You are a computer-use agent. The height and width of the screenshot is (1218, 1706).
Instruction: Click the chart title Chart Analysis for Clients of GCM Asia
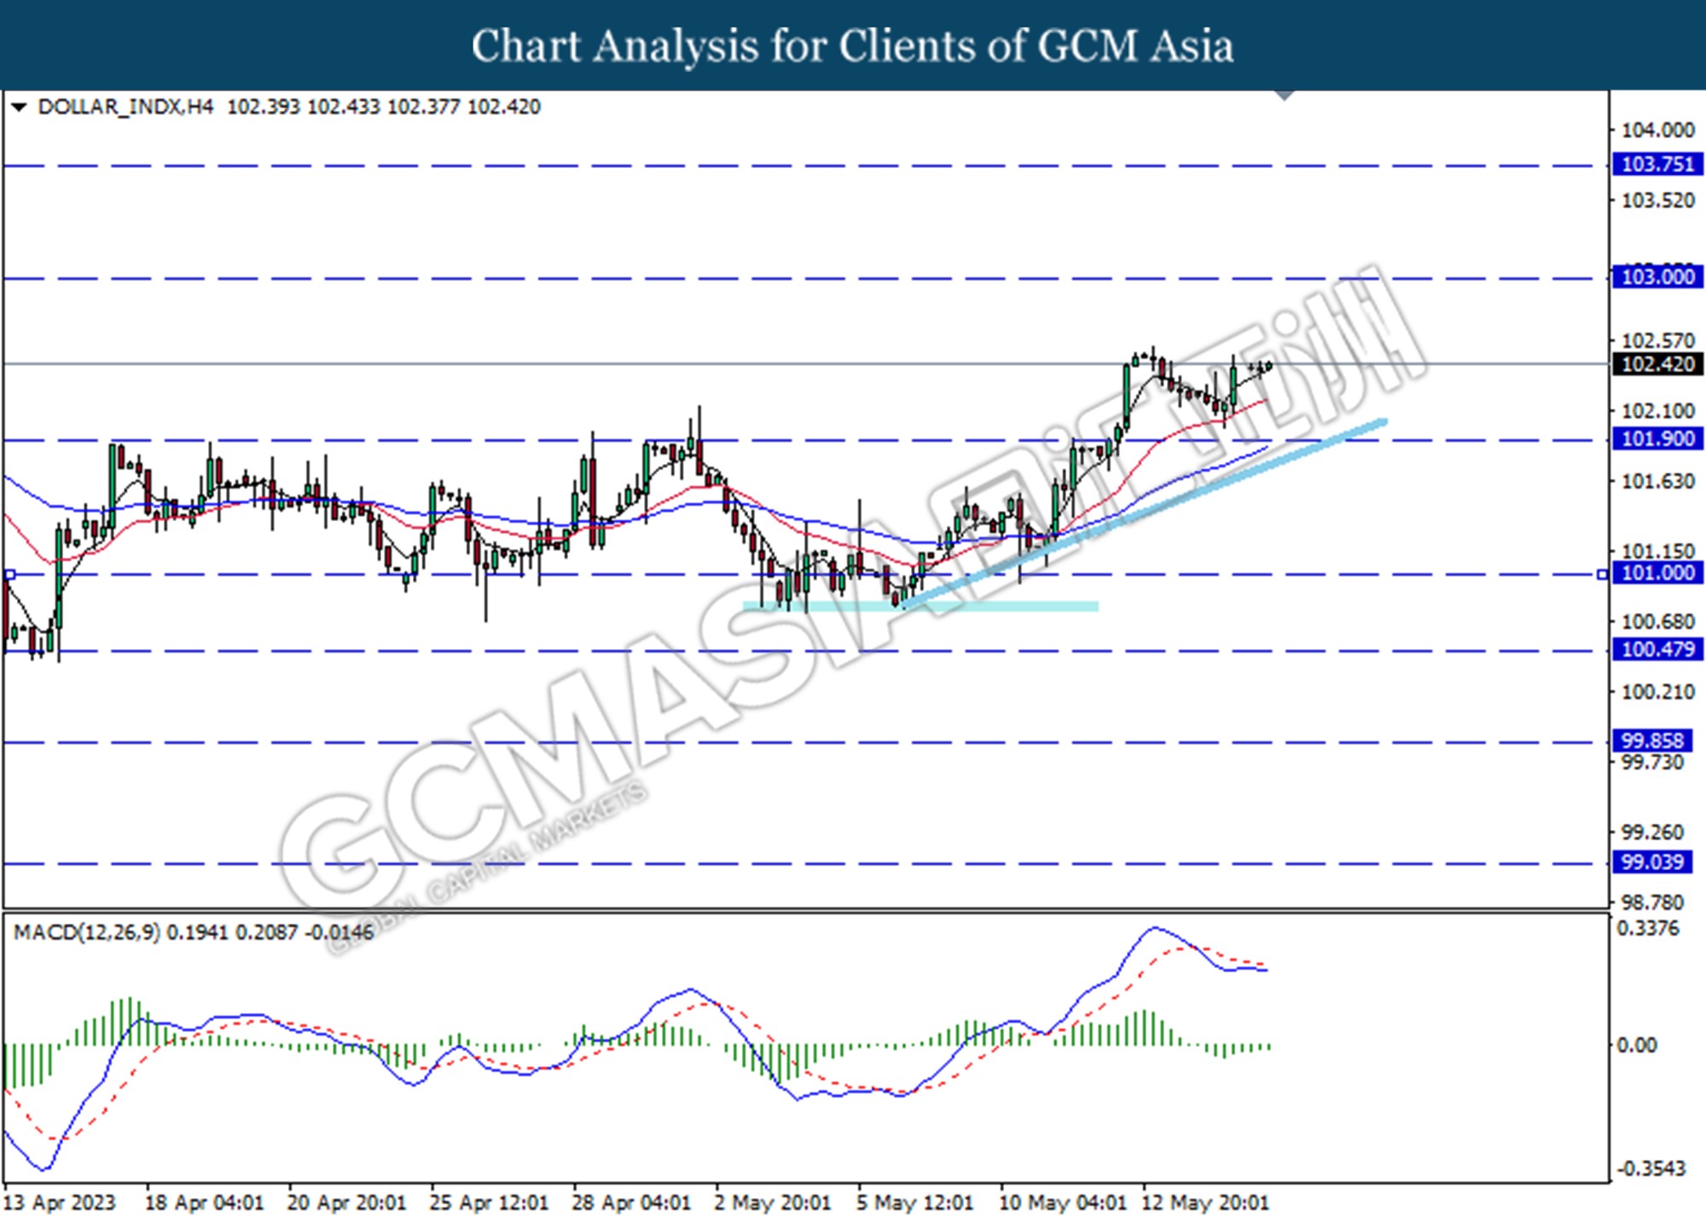[x=852, y=46]
